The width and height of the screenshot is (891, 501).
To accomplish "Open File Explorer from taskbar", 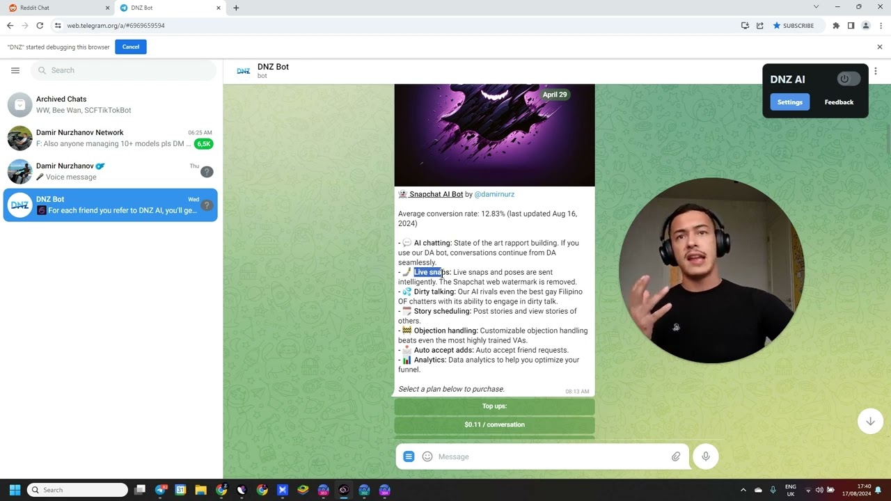I will 200,490.
